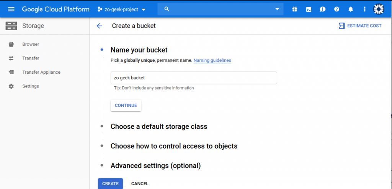Image resolution: width=392 pixels, height=189 pixels.
Task: Open zo-geek-project project selector dropdown
Action: click(121, 10)
